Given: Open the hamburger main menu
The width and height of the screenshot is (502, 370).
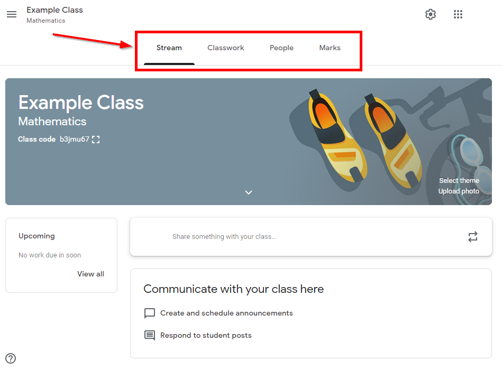Looking at the screenshot, I should [12, 14].
